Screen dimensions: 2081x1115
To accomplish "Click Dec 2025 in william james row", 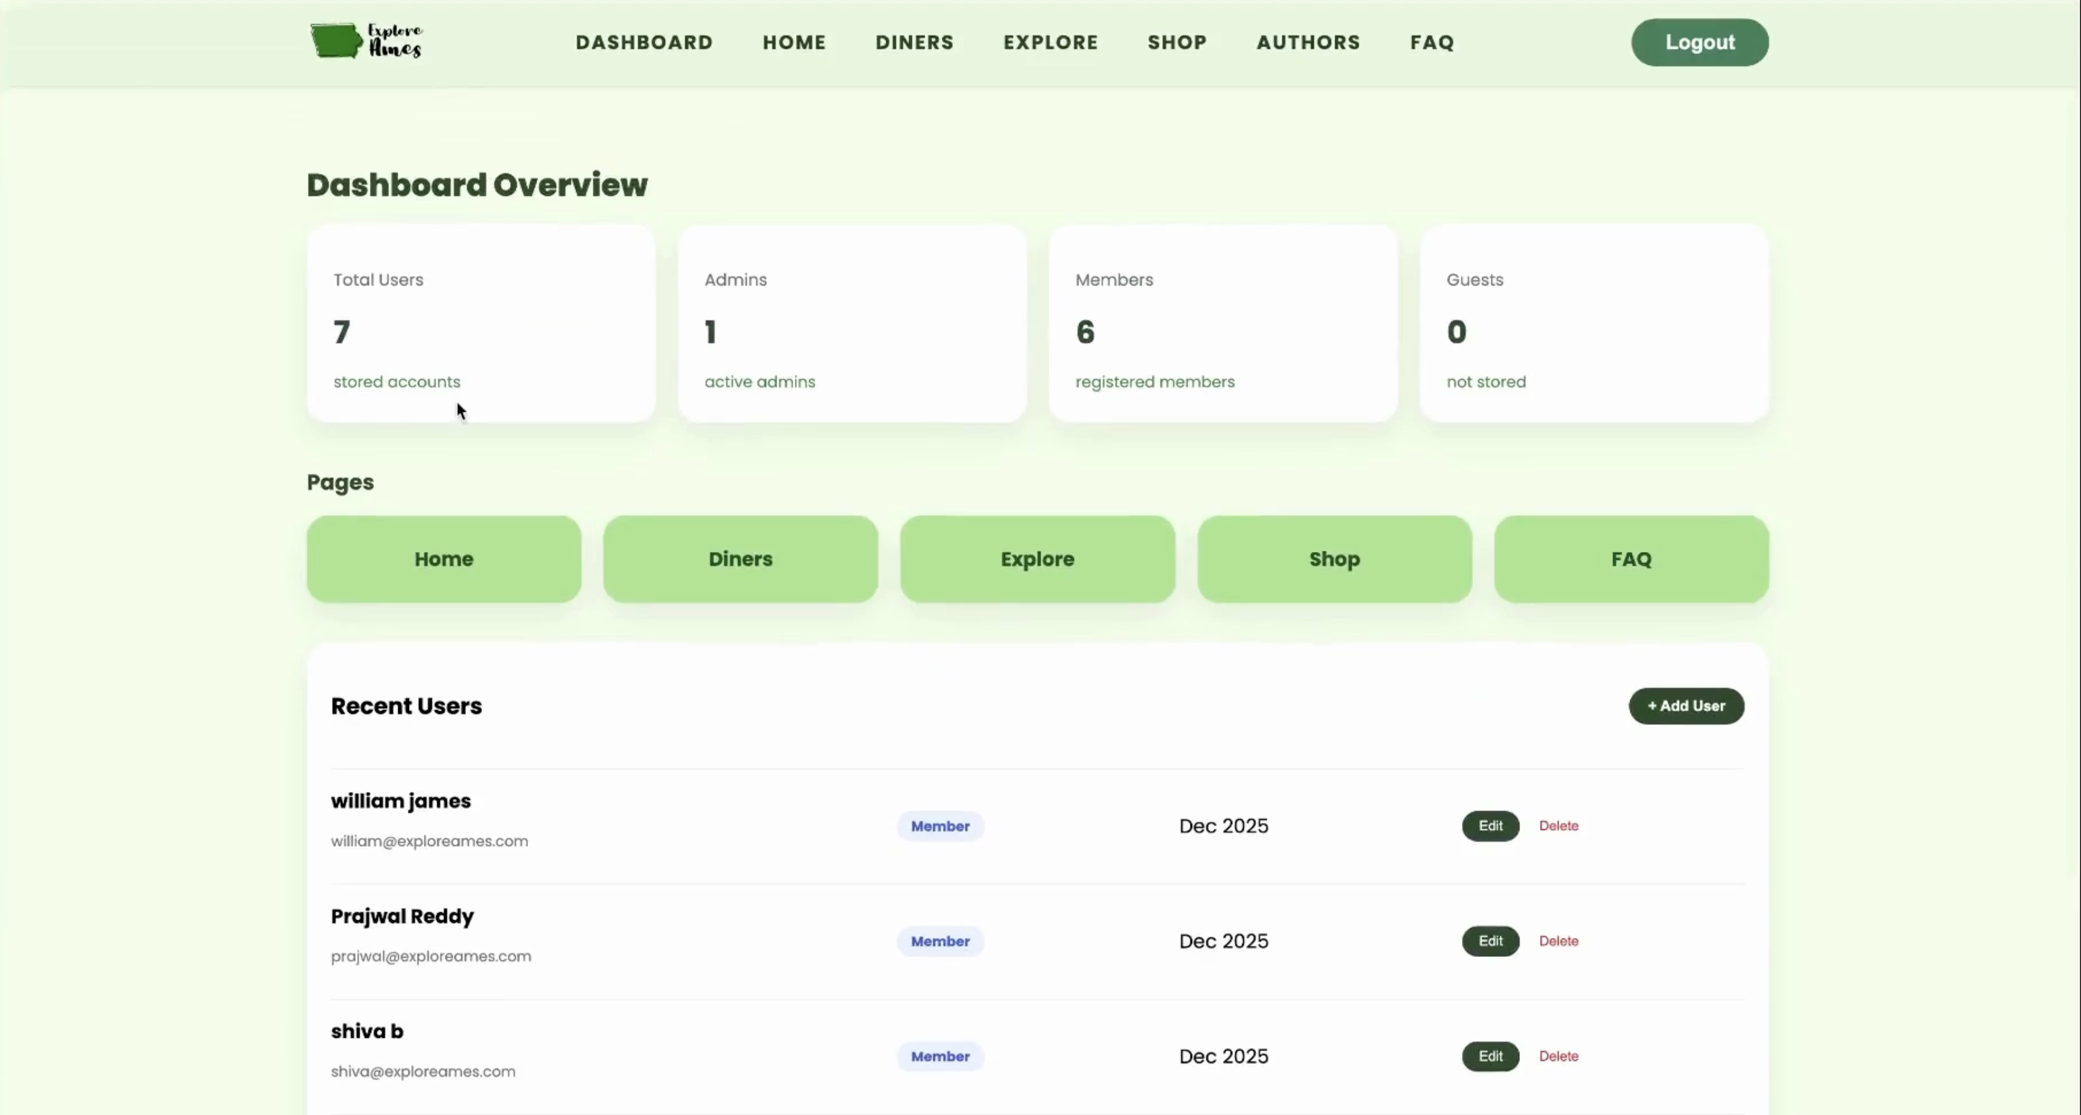I will click(x=1223, y=826).
